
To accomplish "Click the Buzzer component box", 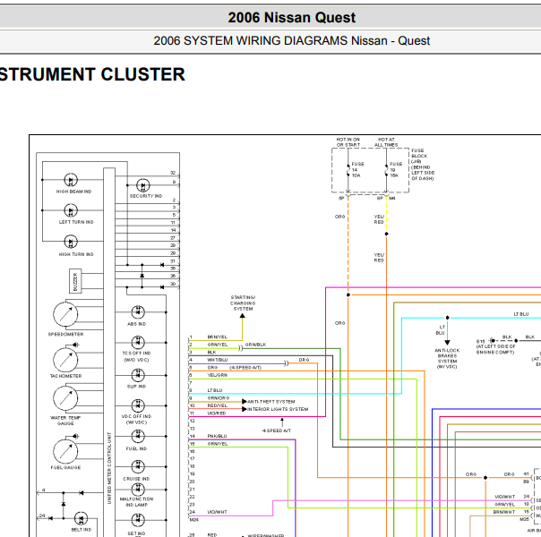I will point(75,281).
